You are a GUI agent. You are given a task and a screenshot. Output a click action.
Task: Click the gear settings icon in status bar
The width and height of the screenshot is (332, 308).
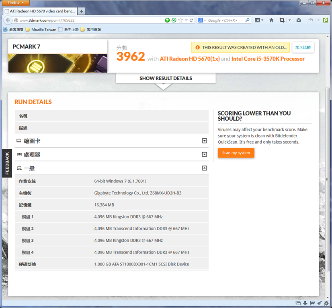(x=326, y=303)
